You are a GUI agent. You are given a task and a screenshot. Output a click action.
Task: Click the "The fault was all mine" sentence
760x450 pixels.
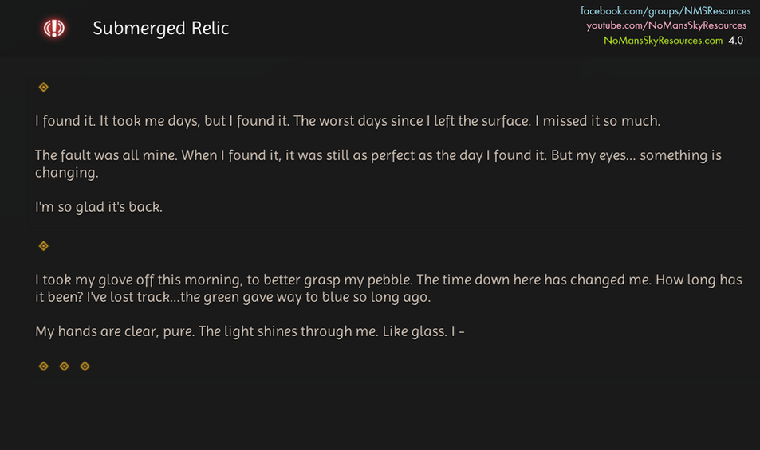106,156
